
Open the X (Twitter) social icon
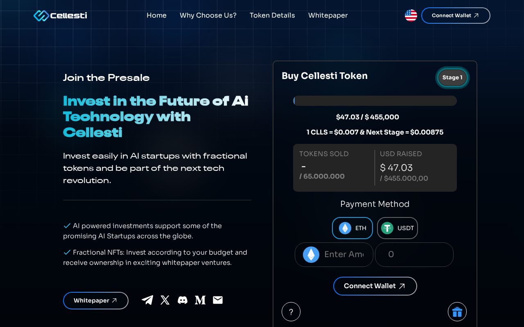pos(165,300)
